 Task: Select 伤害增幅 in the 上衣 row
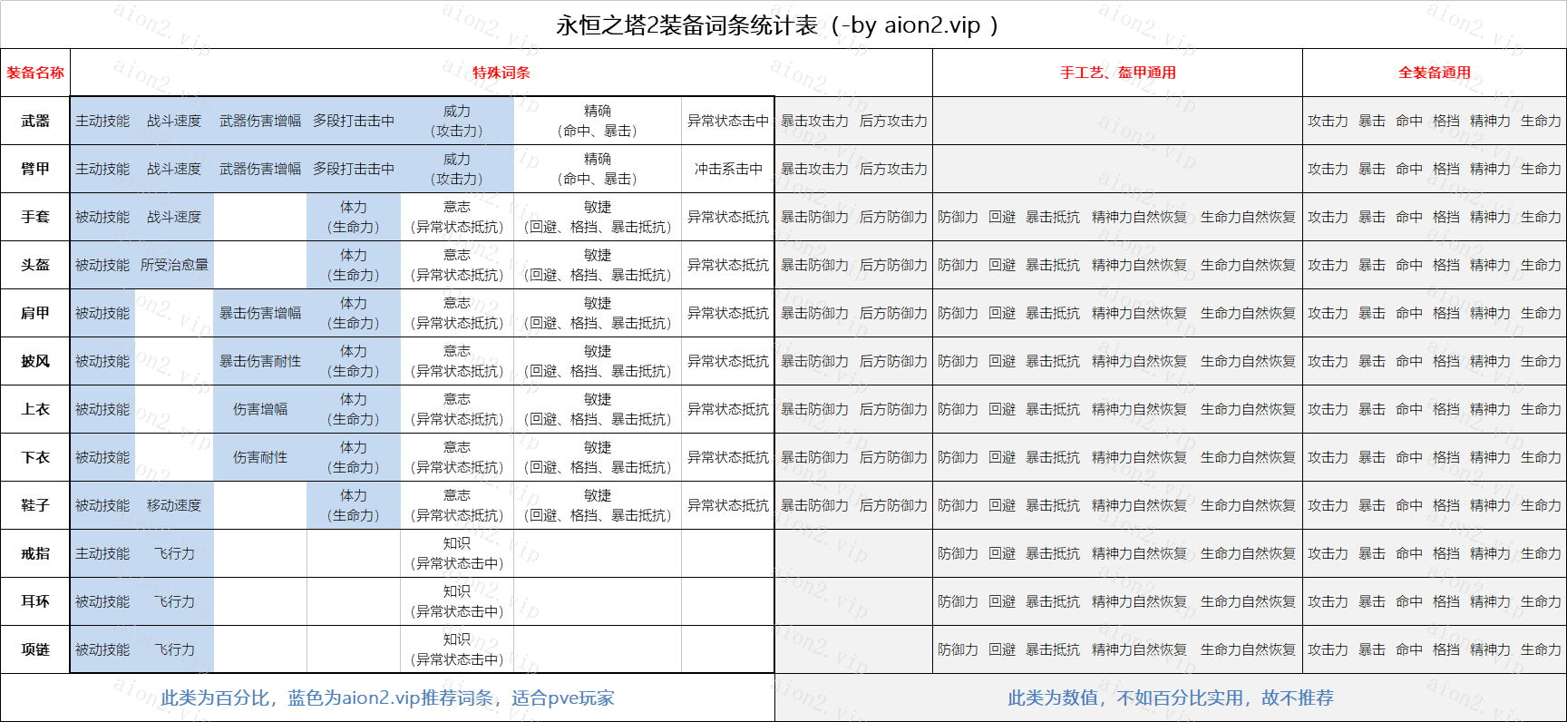pos(260,409)
